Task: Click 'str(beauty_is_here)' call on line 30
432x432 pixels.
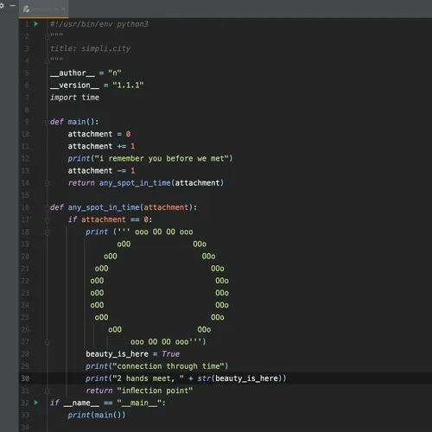Action: point(239,378)
